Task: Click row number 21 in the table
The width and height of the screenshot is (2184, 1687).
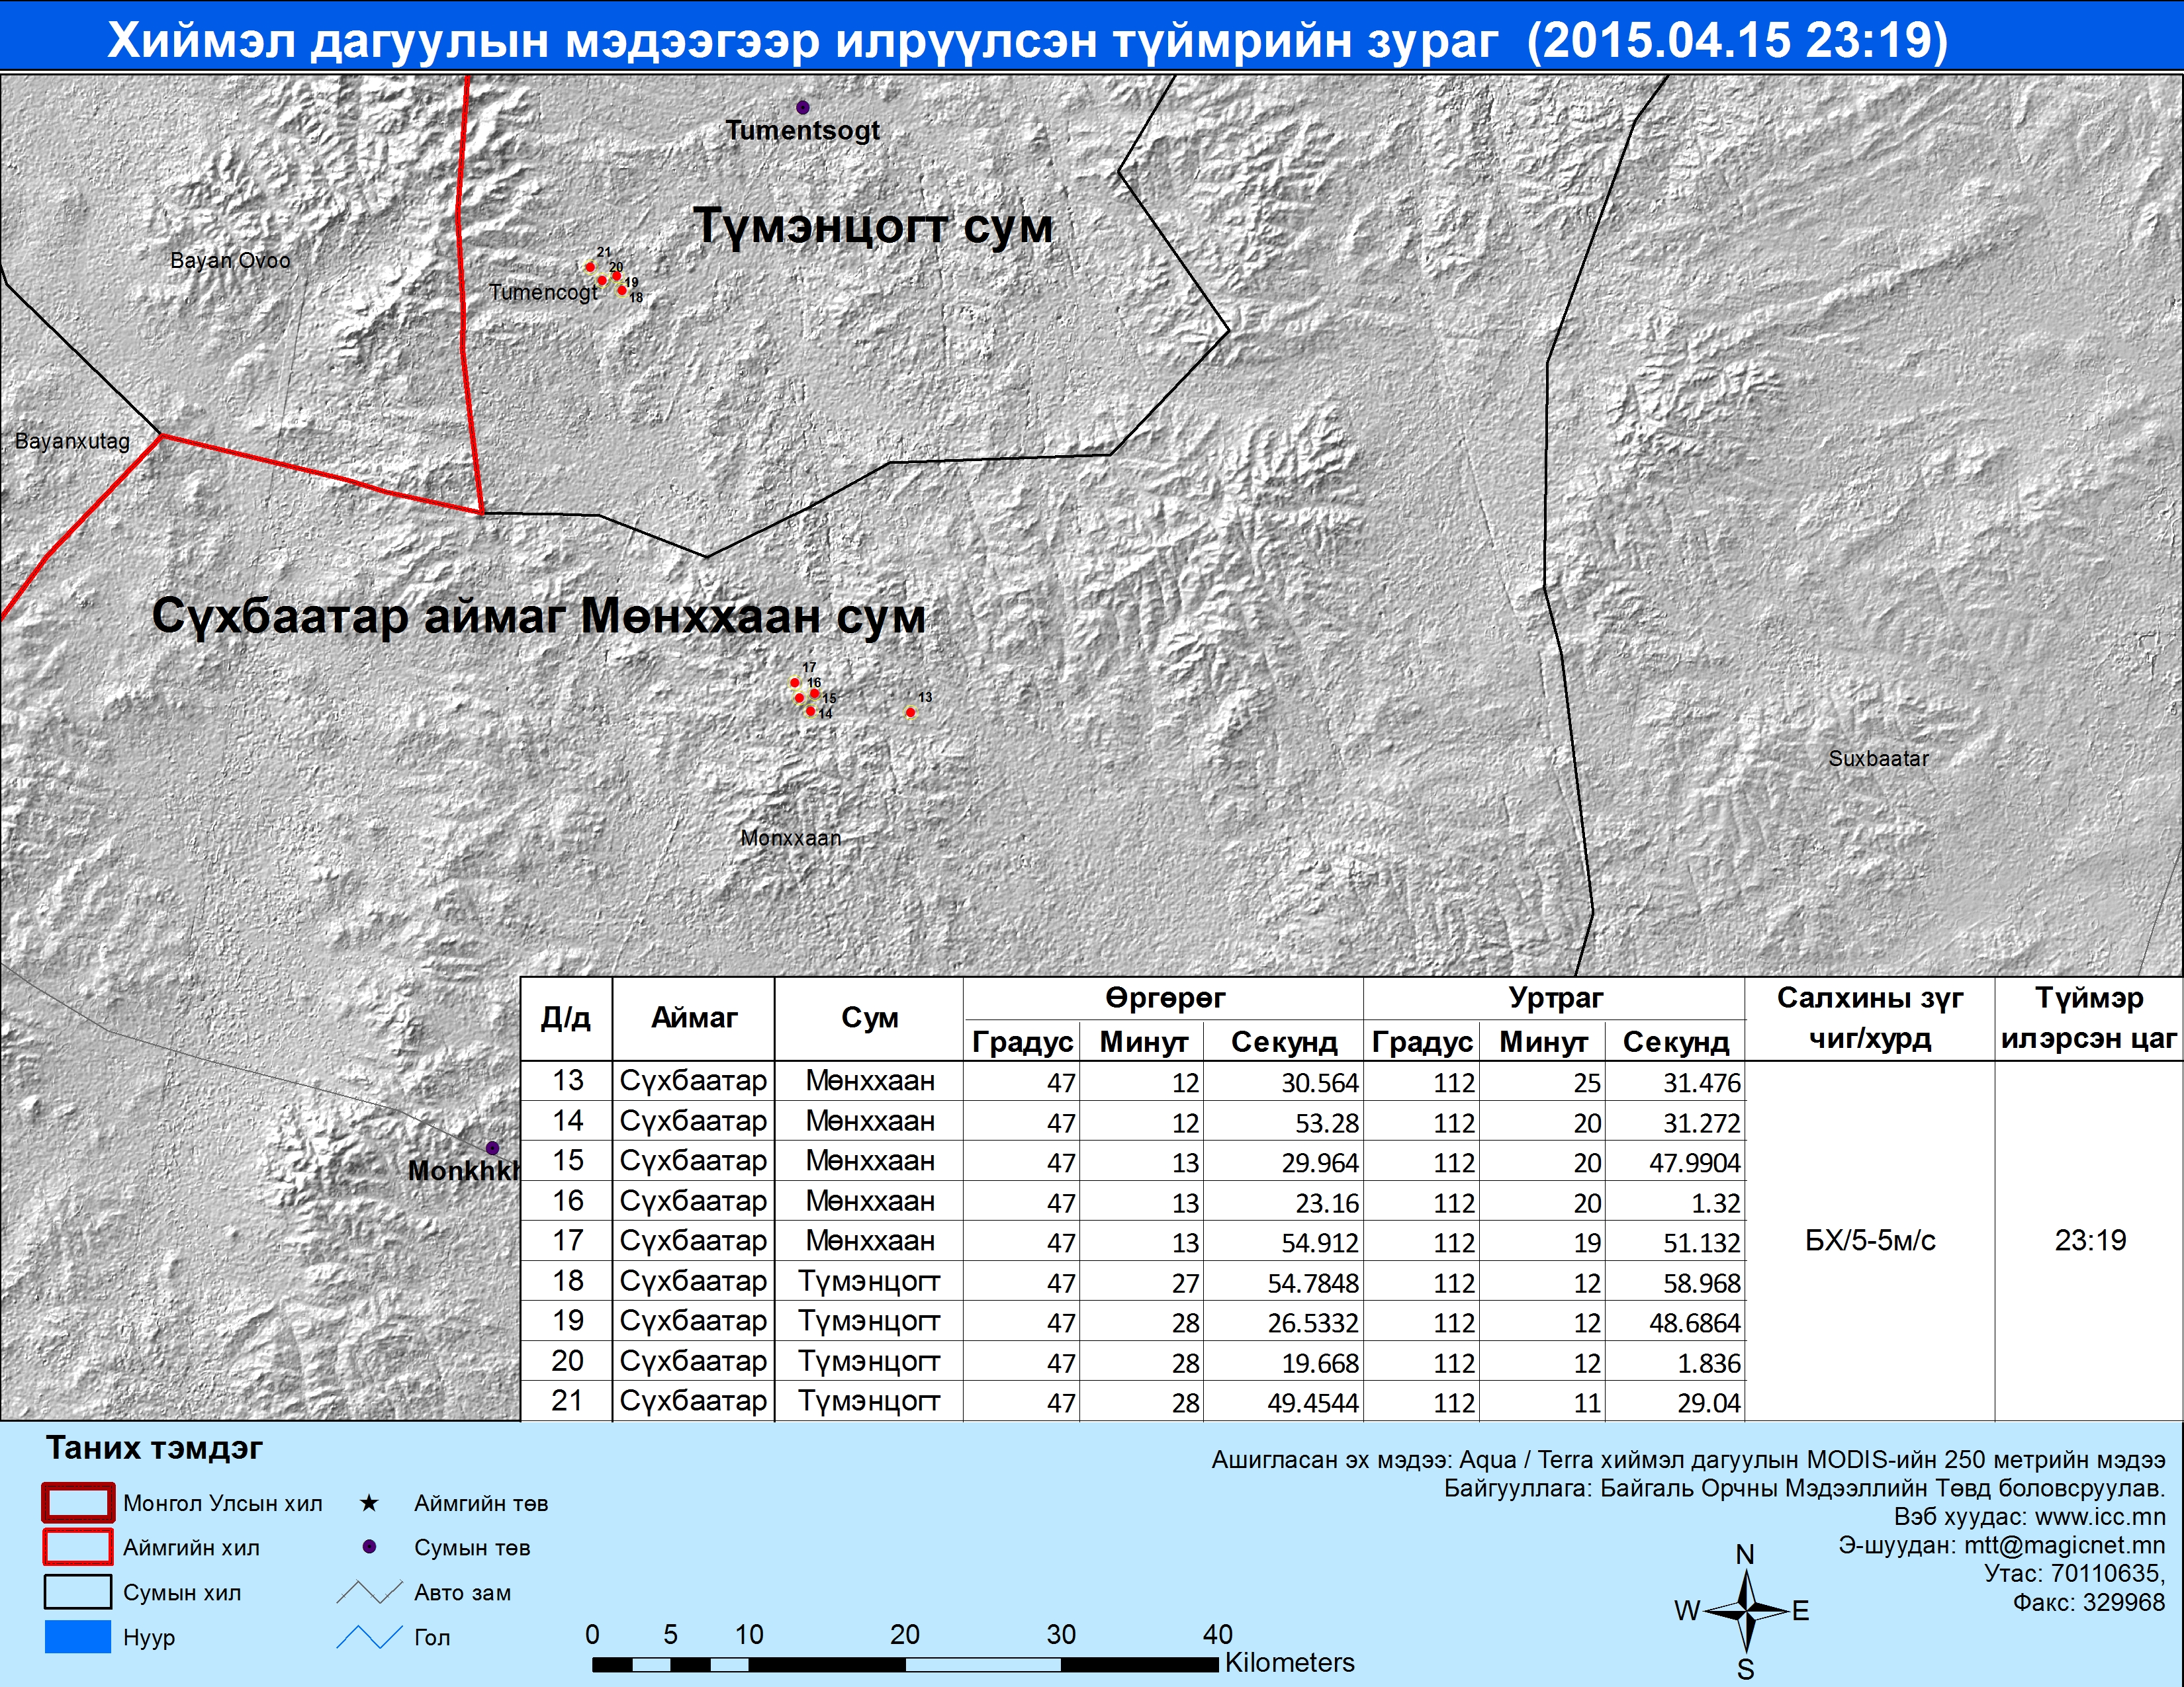Action: (567, 1400)
